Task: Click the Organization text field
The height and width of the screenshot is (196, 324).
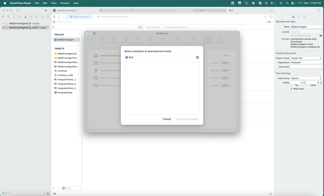Action: [306, 62]
